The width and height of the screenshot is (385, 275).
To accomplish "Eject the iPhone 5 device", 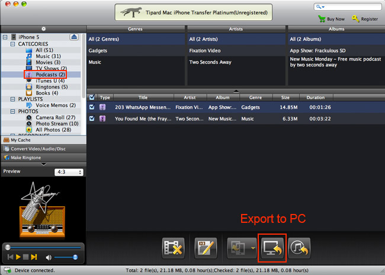I will (x=74, y=37).
